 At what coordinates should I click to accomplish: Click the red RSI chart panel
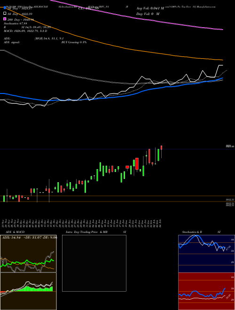[x=206, y=291]
